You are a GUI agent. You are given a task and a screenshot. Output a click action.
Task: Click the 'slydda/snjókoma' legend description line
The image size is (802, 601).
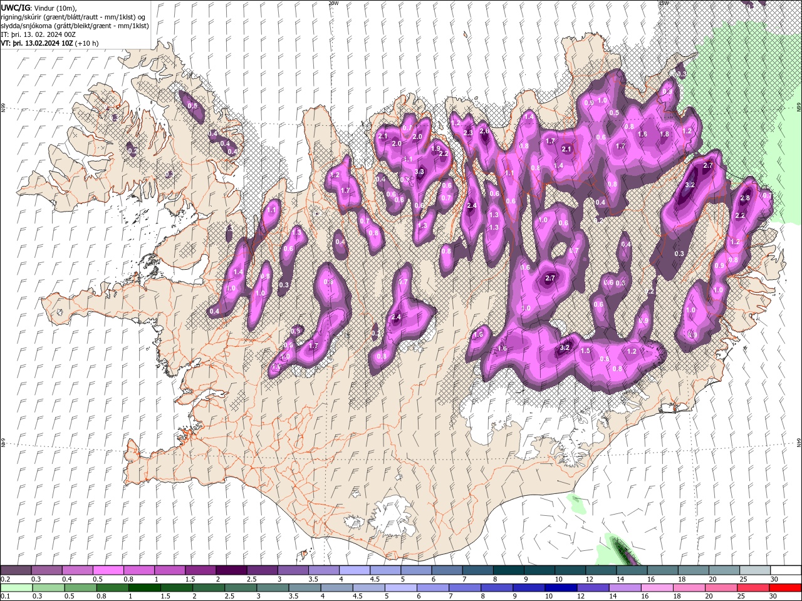pyautogui.click(x=73, y=25)
